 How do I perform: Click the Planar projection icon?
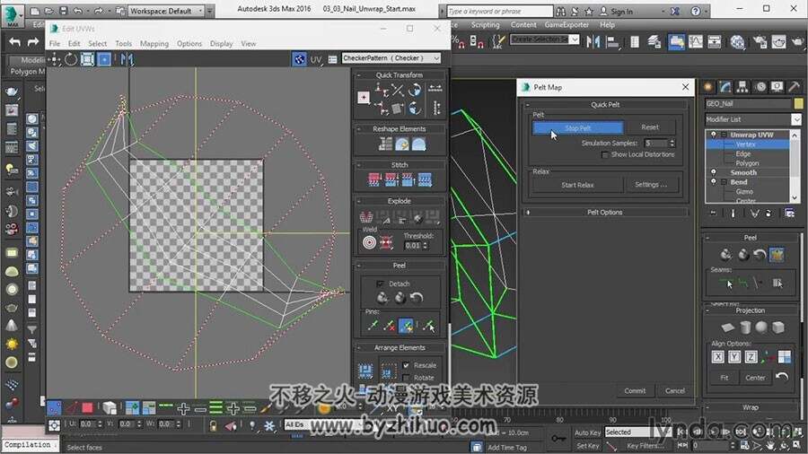[x=727, y=327]
